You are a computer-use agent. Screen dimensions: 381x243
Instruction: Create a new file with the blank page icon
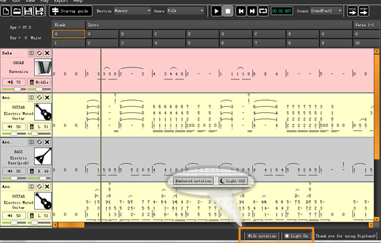[x=6, y=11]
